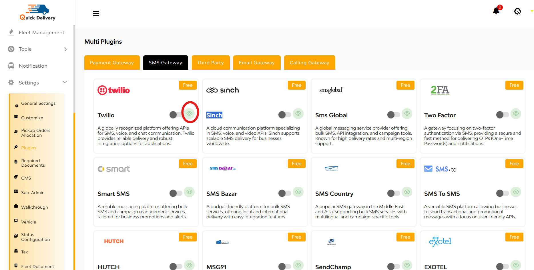The width and height of the screenshot is (534, 270).
Task: Select the Plugins submenu item
Action: 29,148
